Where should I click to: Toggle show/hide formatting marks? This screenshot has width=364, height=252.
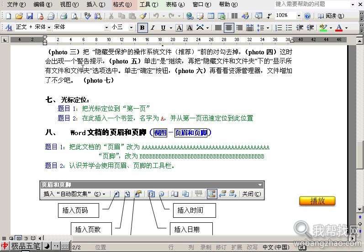click(269, 16)
